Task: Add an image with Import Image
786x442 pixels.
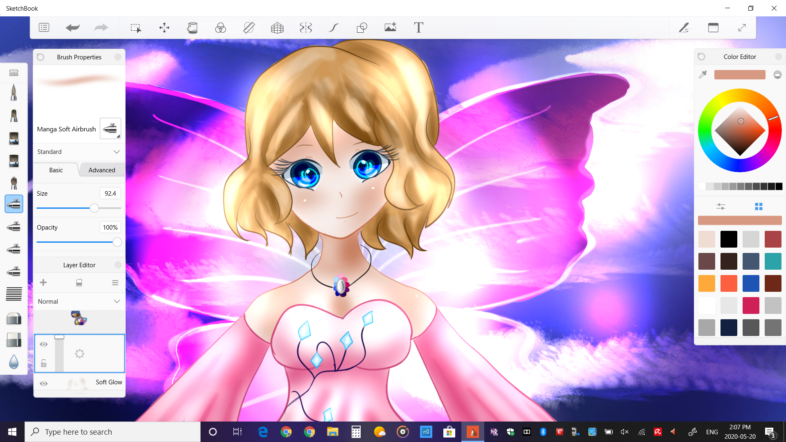Action: click(x=390, y=27)
